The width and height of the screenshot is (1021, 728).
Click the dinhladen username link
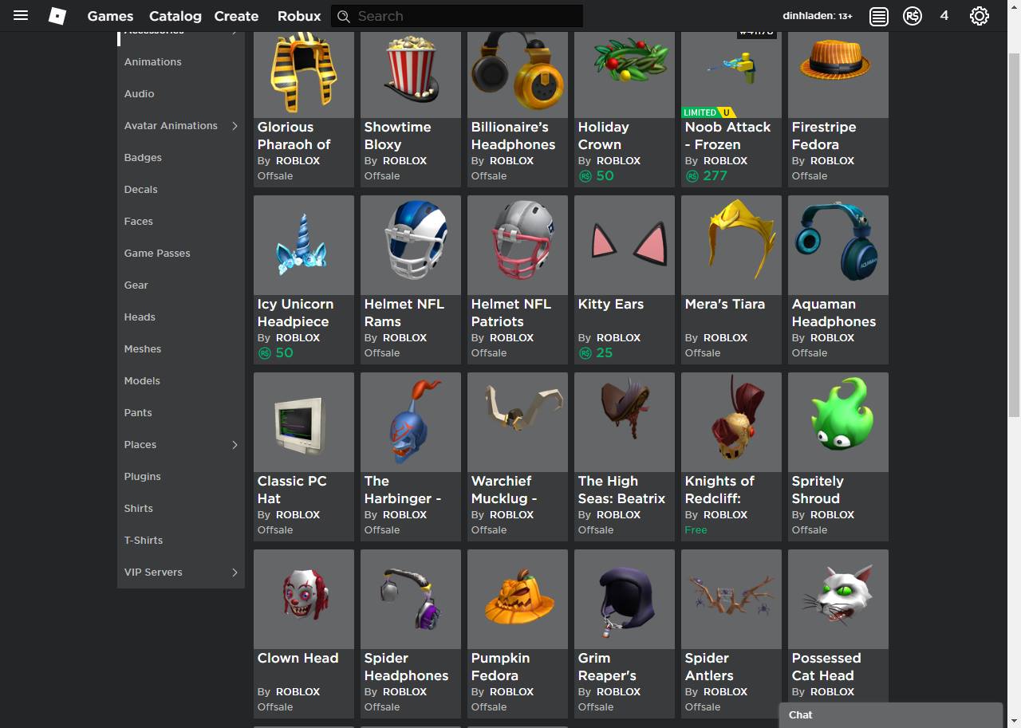(x=818, y=16)
